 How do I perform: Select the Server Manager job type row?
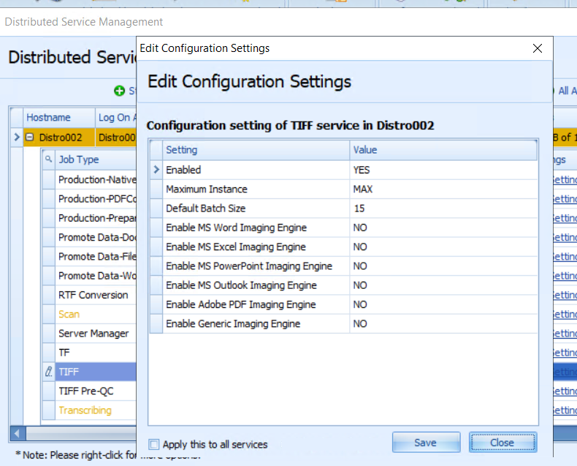point(96,334)
